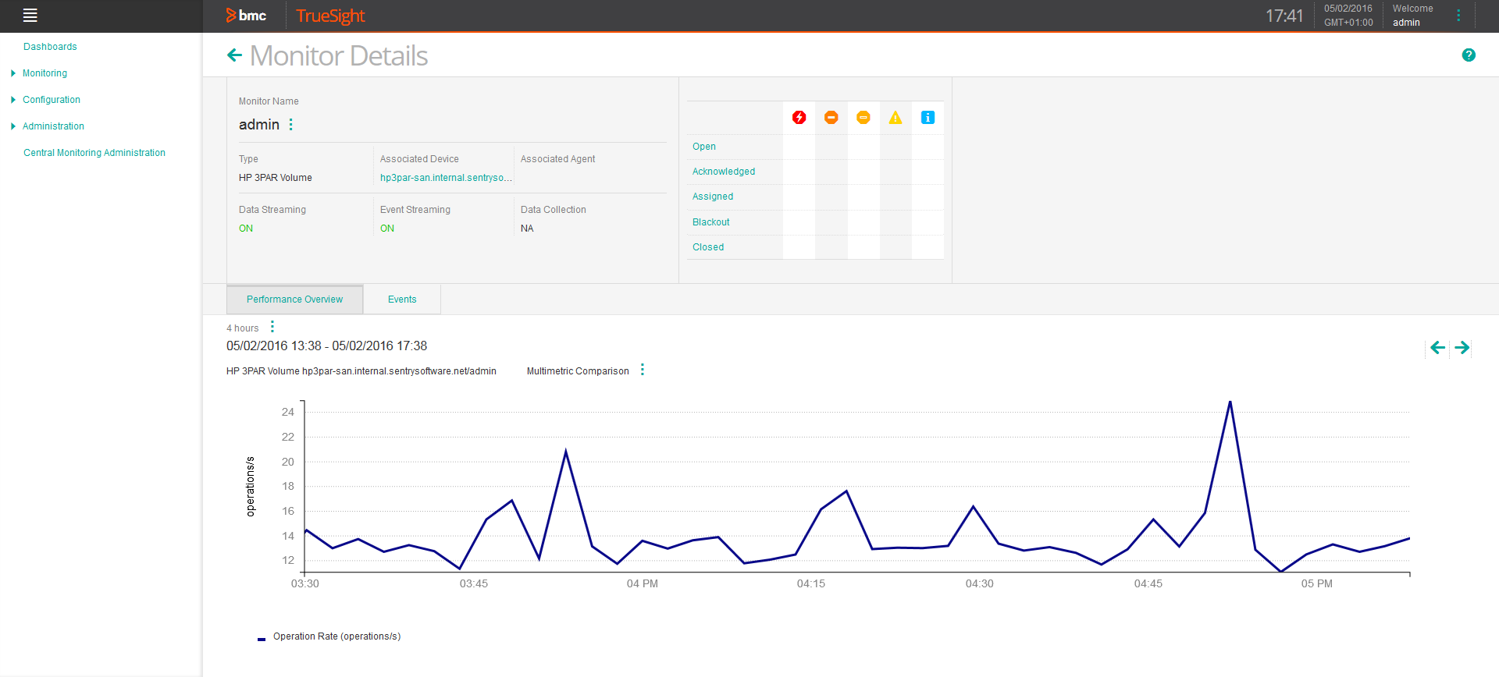Open Monitoring in the sidebar
The width and height of the screenshot is (1499, 677).
click(x=45, y=73)
